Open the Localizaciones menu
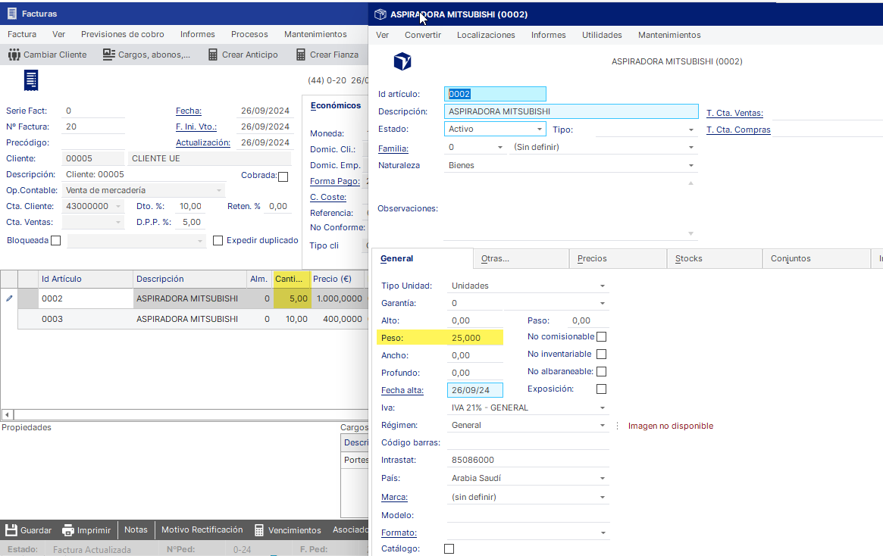Screen dimensions: 883x556 (x=486, y=35)
